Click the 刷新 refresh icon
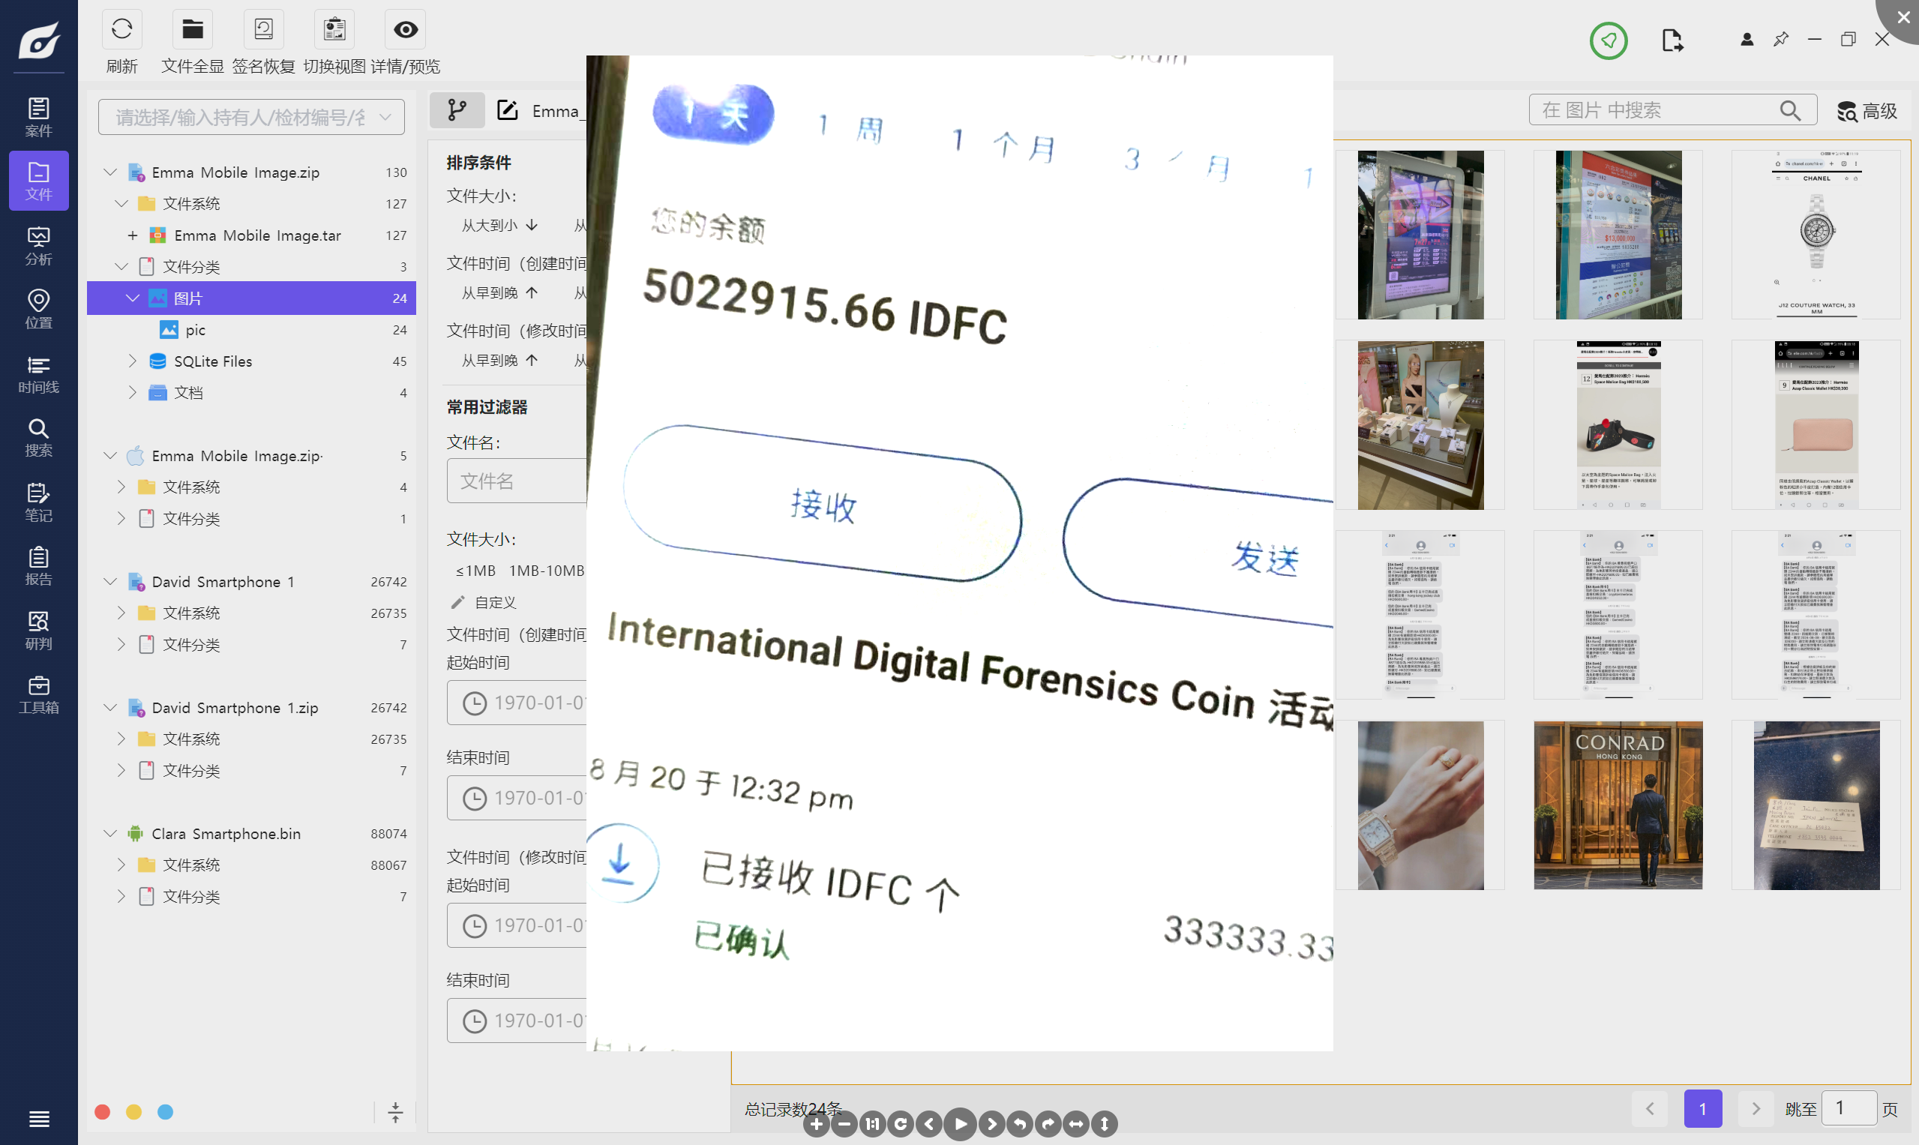This screenshot has height=1145, width=1919. (122, 30)
